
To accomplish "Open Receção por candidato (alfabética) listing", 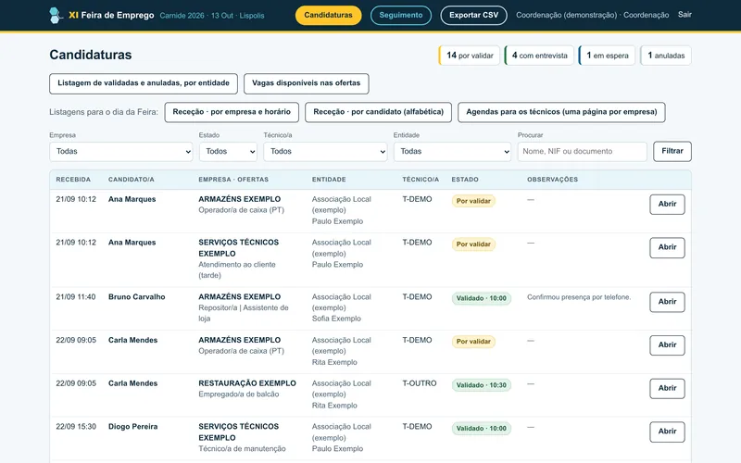I will (x=379, y=112).
